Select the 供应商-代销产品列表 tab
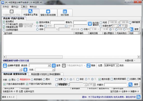 14,18
